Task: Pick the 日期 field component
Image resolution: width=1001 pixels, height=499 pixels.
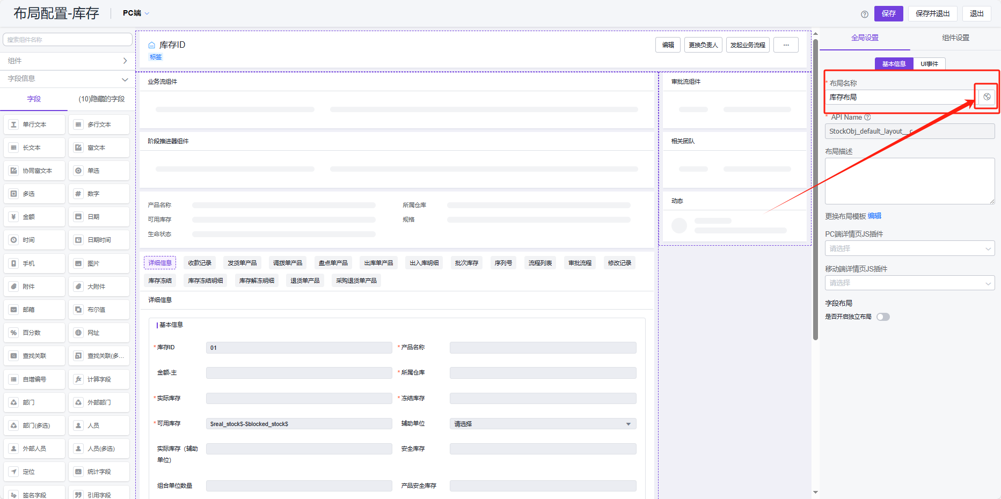Action: 99,217
